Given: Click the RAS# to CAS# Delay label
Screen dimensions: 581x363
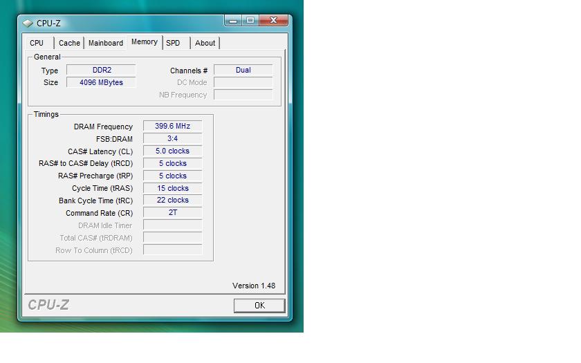Looking at the screenshot, I should point(86,163).
